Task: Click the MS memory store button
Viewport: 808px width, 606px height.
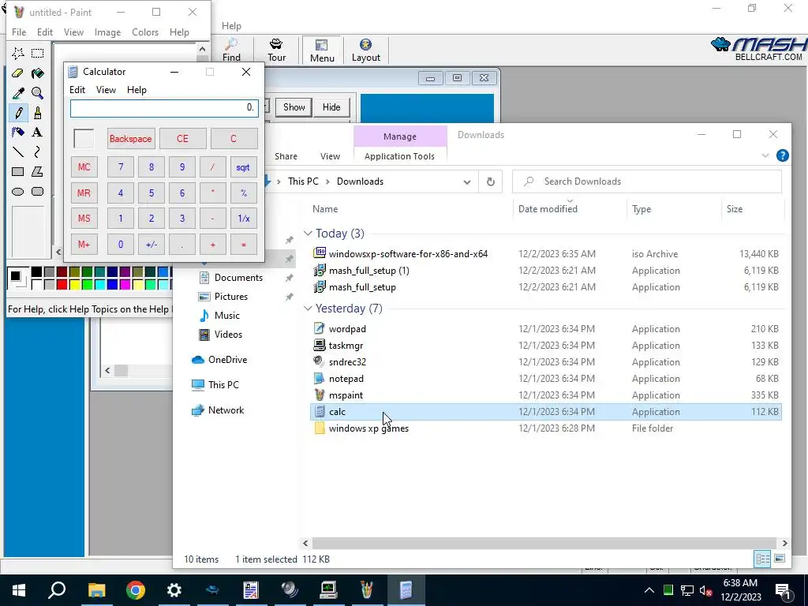Action: [x=84, y=219]
